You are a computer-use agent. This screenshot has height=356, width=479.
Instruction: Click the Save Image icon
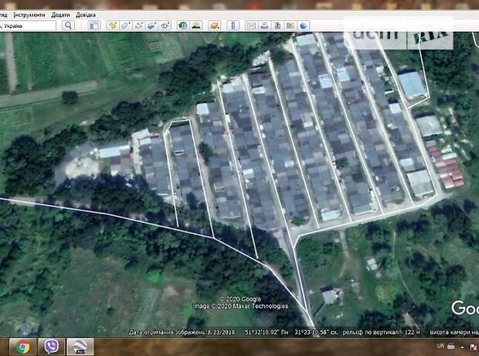coord(277,26)
